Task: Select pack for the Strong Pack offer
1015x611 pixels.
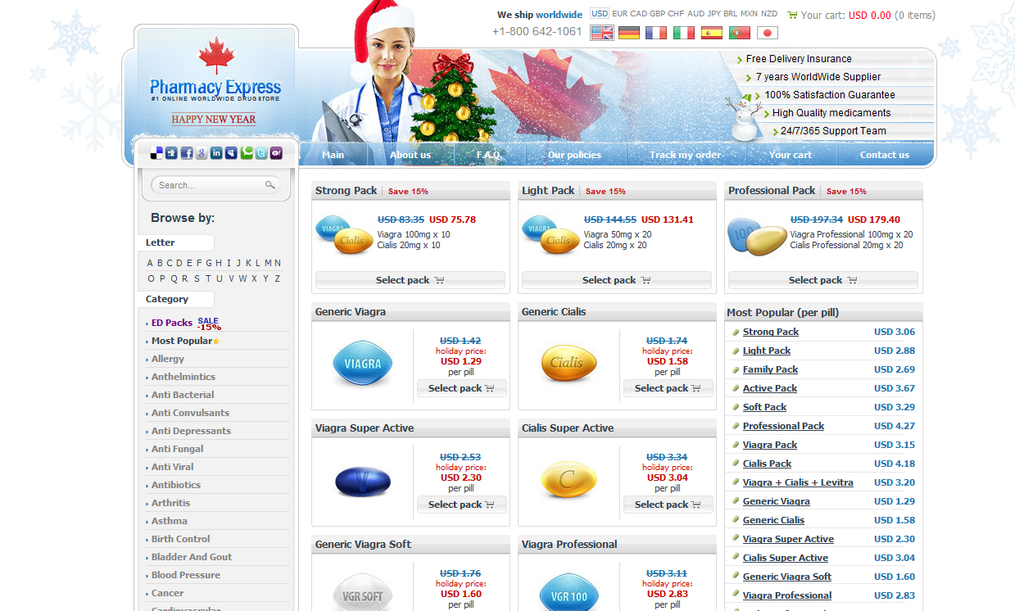Action: pyautogui.click(x=410, y=279)
